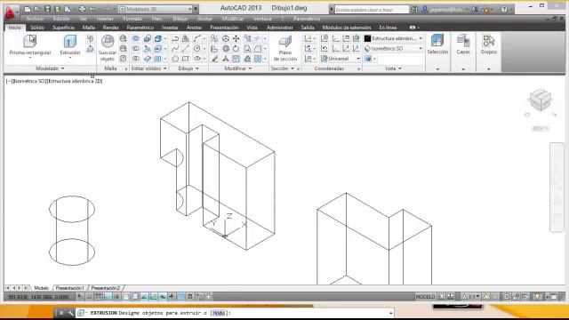This screenshot has width=569, height=320.
Task: Switch to the Sólido ribbon tab
Action: [x=37, y=28]
